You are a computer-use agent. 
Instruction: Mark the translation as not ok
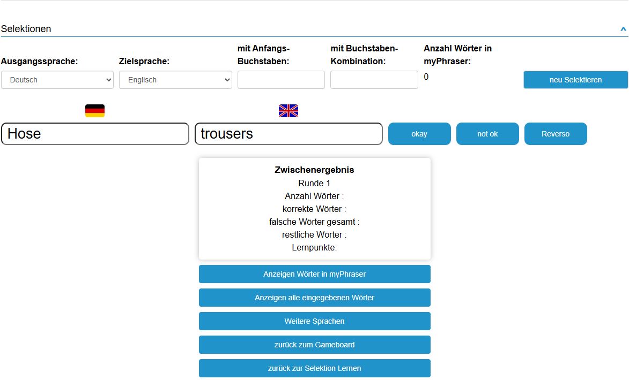(x=487, y=134)
